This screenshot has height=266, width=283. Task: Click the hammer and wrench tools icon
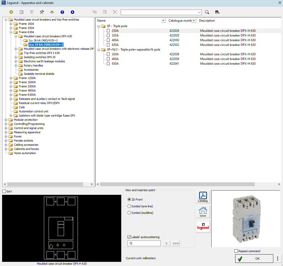click(x=42, y=12)
